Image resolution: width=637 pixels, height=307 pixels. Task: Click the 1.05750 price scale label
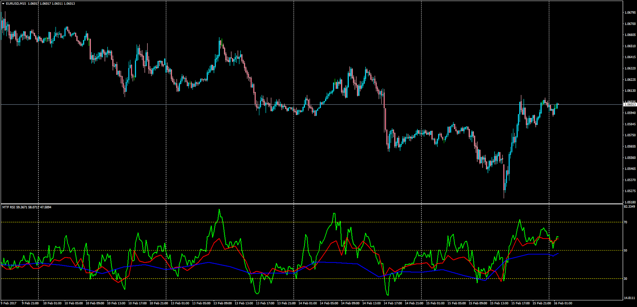tap(630, 135)
